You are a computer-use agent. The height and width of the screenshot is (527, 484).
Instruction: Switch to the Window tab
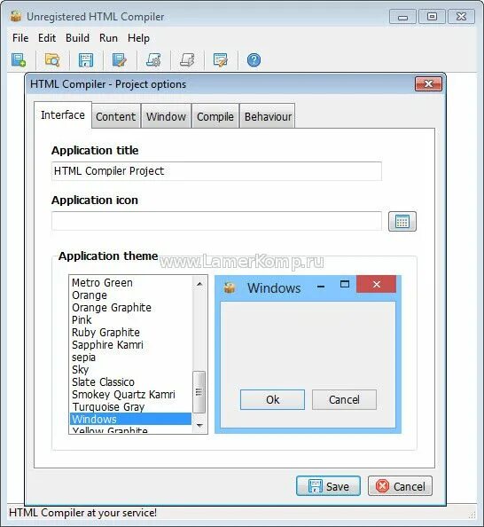point(166,116)
